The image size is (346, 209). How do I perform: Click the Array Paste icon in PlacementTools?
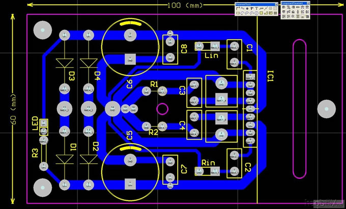275,13
